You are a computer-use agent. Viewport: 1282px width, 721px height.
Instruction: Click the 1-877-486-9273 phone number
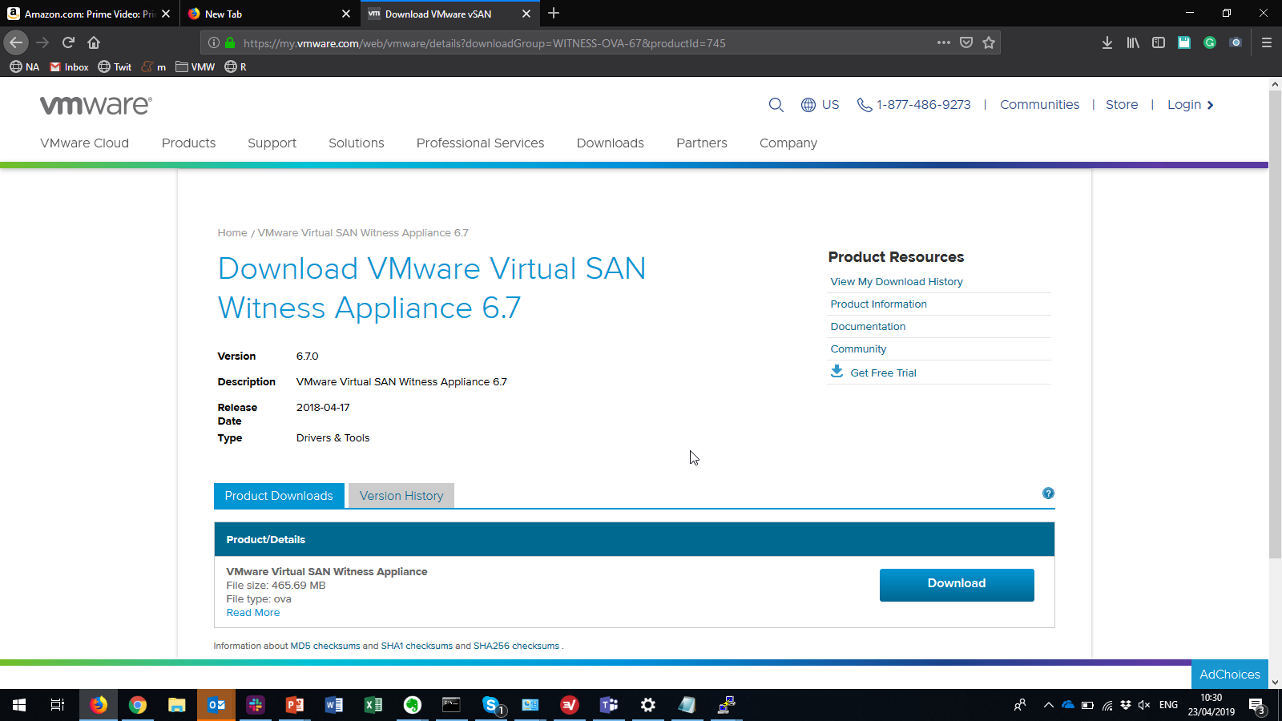coord(914,105)
